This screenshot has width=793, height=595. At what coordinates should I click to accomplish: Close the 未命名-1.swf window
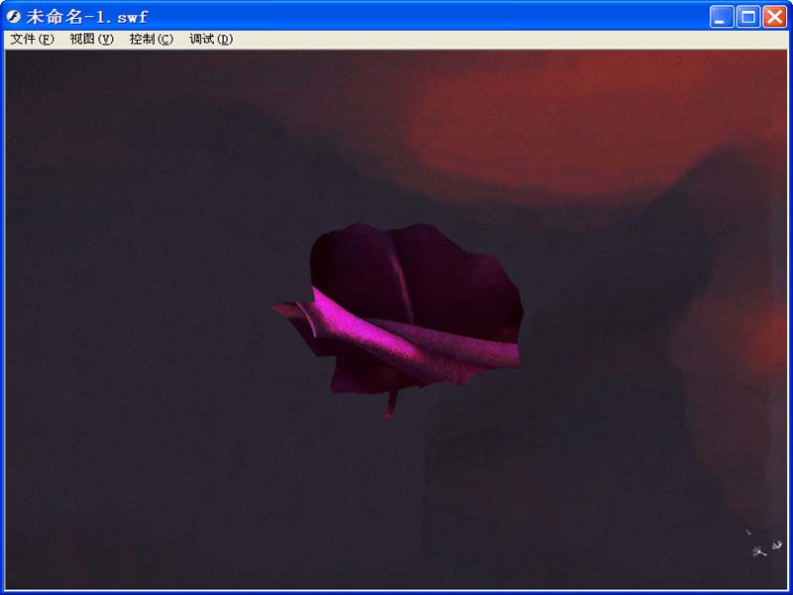[x=775, y=17]
